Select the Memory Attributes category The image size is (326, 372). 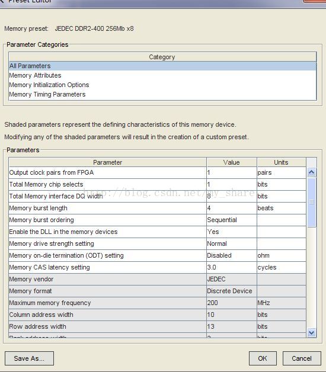(162, 75)
